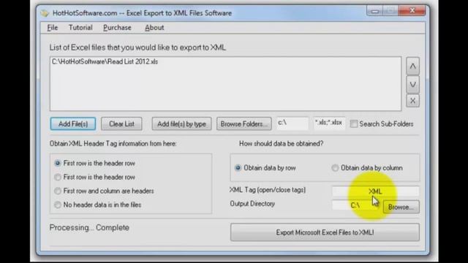Open the About menu
Viewport: 468px width, 263px height.
click(154, 28)
